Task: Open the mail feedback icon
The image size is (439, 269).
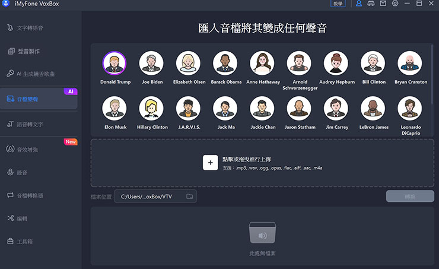Action: tap(383, 4)
